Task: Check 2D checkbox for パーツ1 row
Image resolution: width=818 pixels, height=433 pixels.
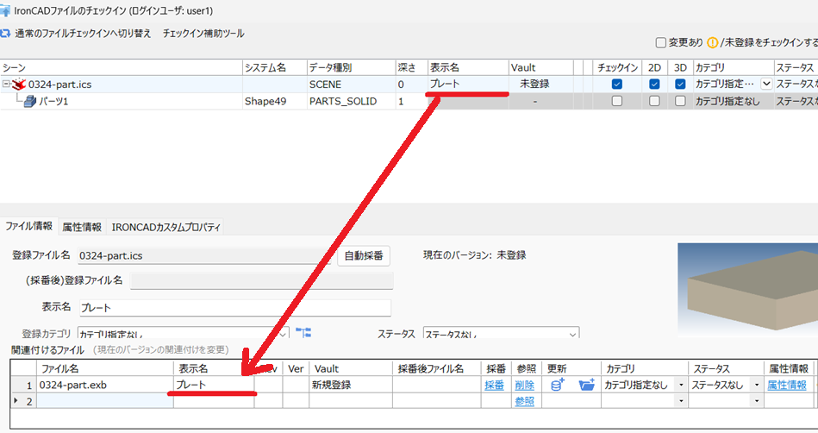Action: point(654,101)
